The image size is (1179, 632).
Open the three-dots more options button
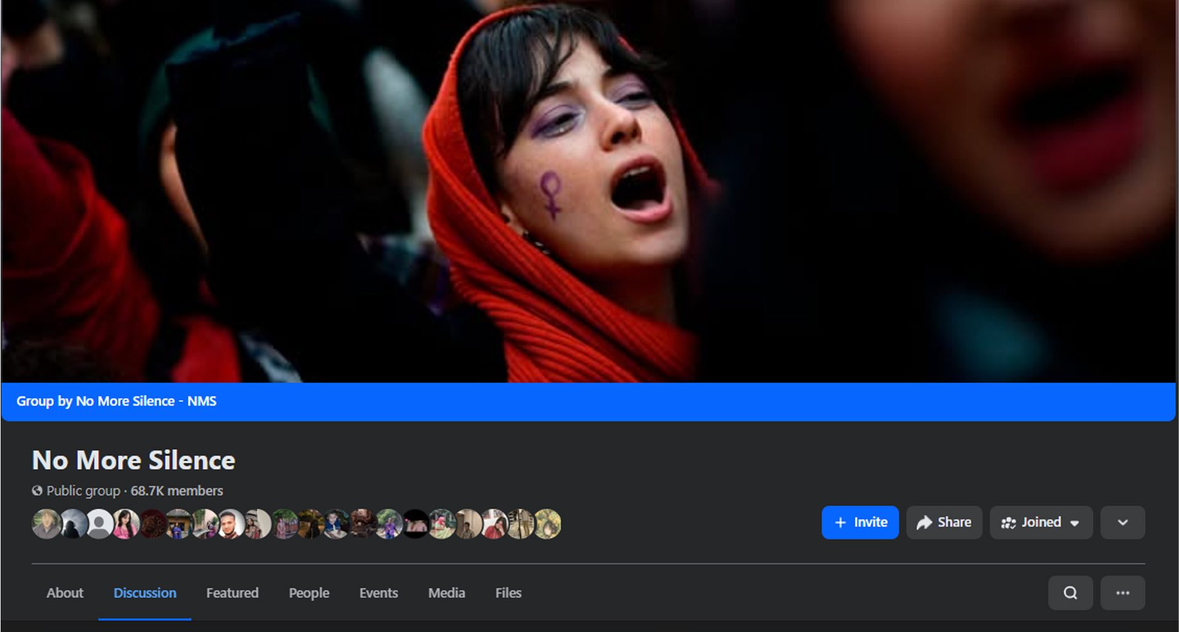coord(1123,593)
